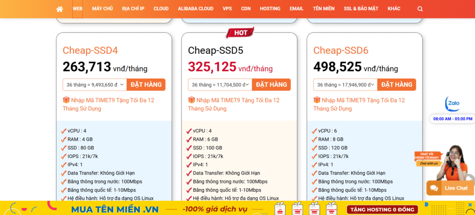Click the TẶNG HOSTING 0 ĐỒNG banner button
This screenshot has width=475, height=215.
tap(382, 209)
